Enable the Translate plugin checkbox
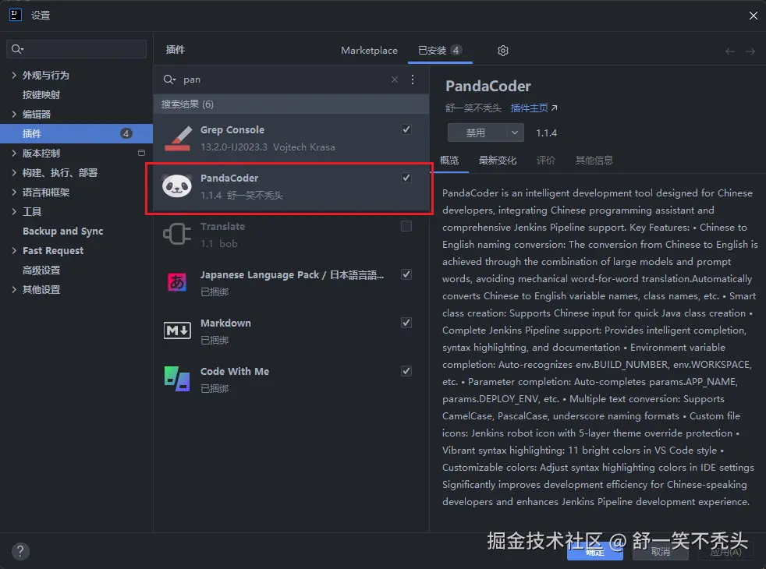This screenshot has height=569, width=766. (x=406, y=226)
